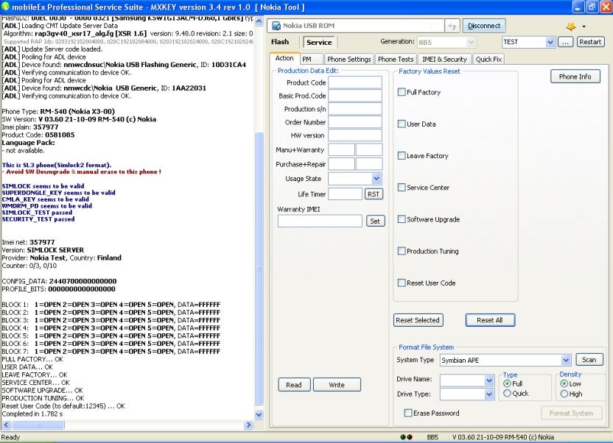The width and height of the screenshot is (613, 443).
Task: Open the small arrow menu beside the star
Action: tap(584, 26)
